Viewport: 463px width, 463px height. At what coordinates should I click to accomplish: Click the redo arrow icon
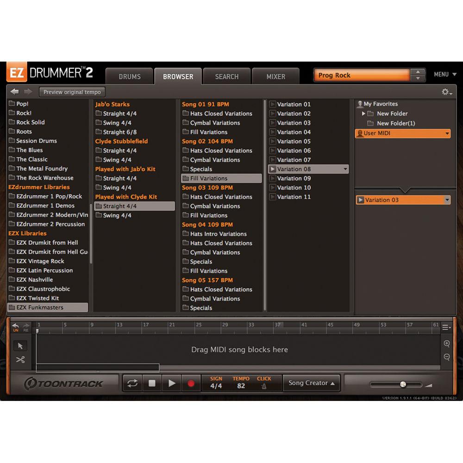click(26, 325)
